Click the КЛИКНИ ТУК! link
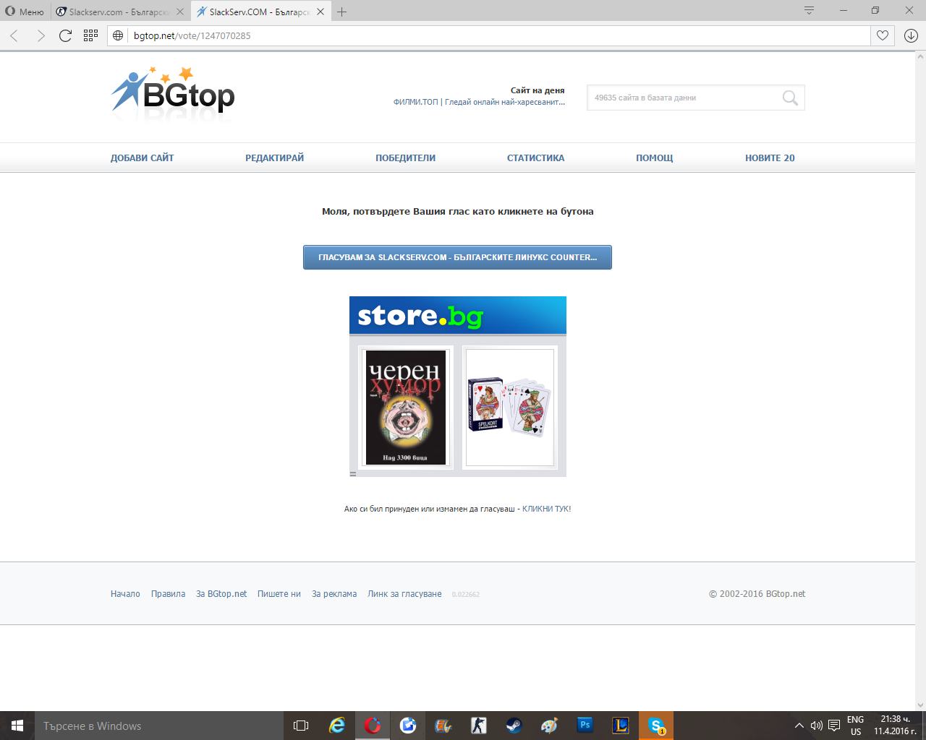Screen dimensions: 926x740 click(547, 509)
